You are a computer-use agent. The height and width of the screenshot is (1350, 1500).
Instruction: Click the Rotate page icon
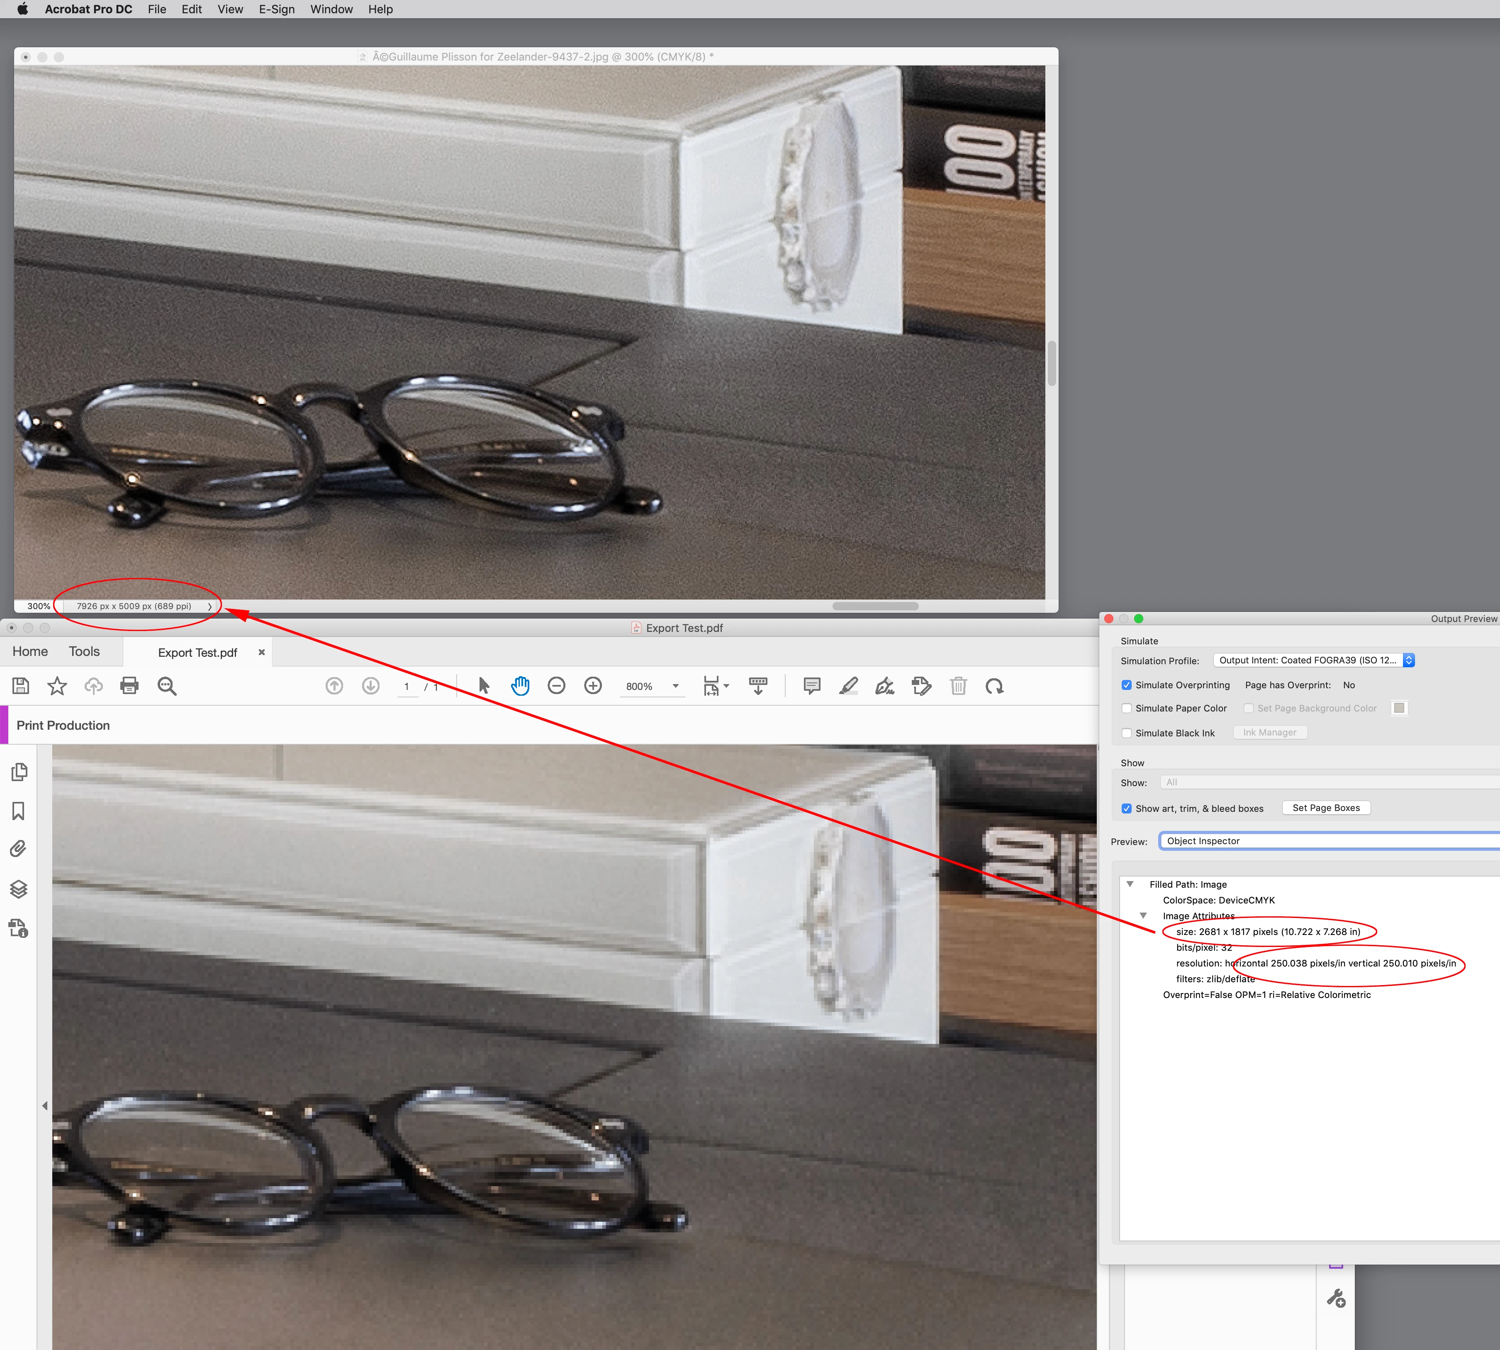[995, 686]
